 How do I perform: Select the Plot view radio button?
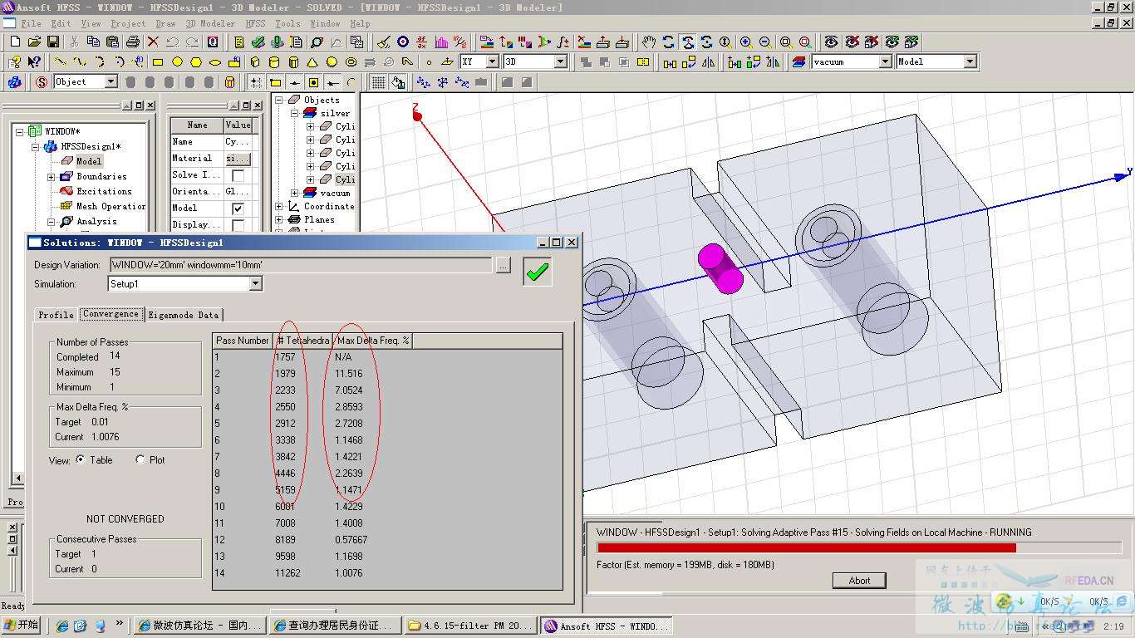pyautogui.click(x=140, y=459)
